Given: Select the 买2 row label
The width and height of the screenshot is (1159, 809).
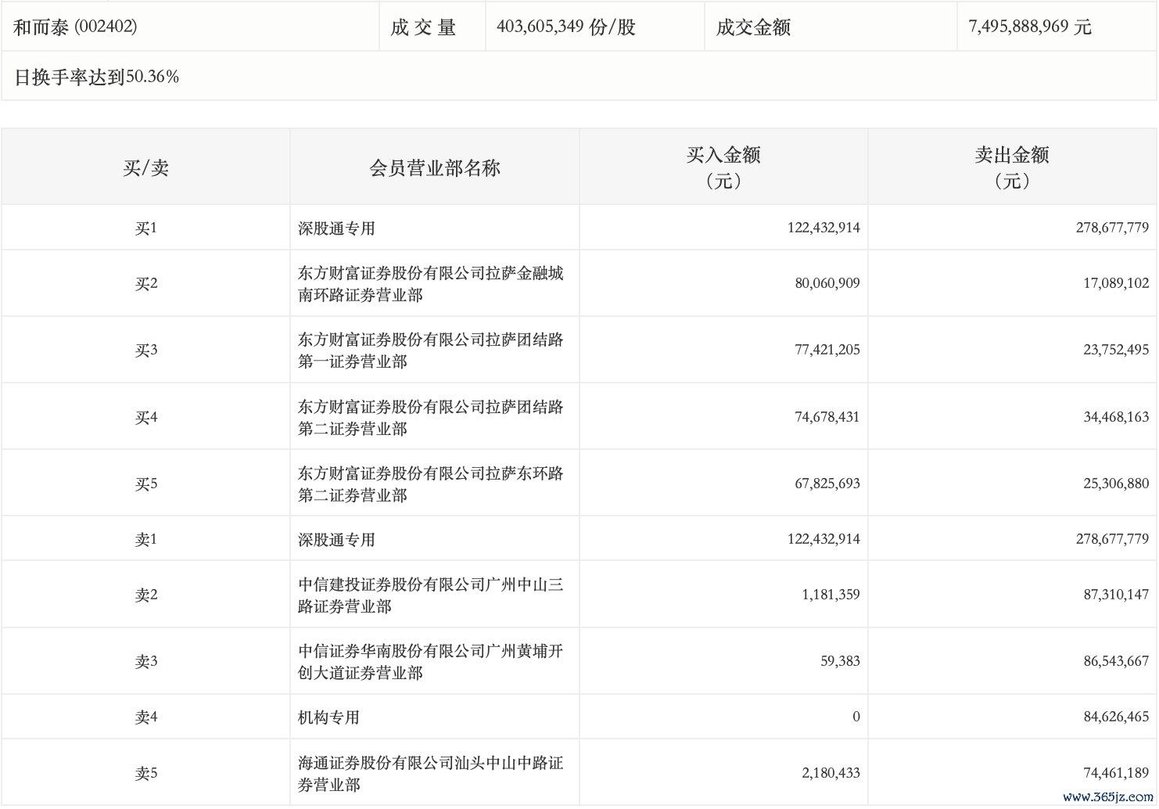Looking at the screenshot, I should point(145,284).
